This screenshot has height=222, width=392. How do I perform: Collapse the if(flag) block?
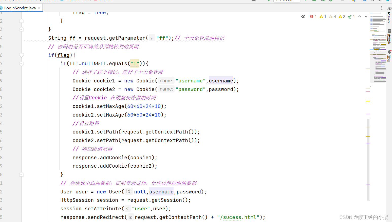[22, 55]
